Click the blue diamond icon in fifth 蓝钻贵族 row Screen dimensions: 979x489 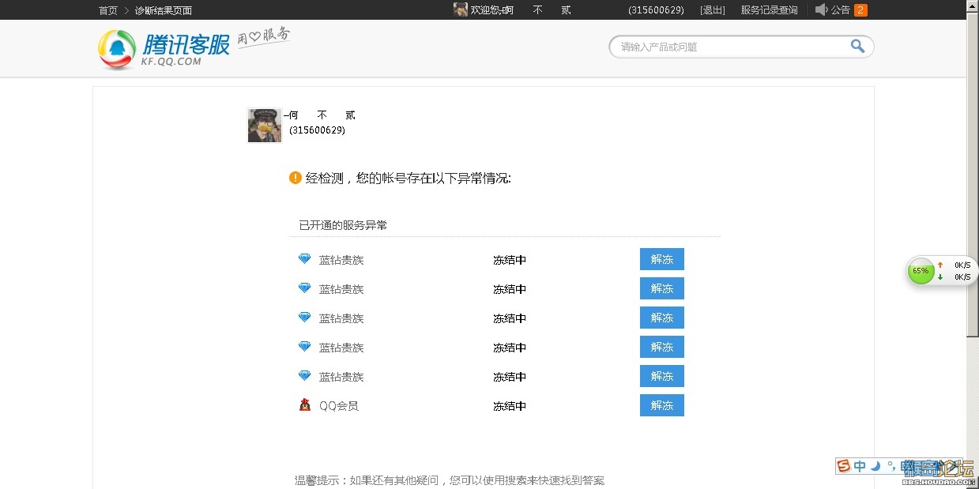(305, 376)
